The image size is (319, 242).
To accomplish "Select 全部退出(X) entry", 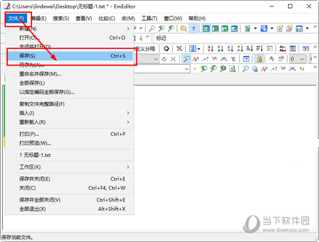I will [70, 209].
